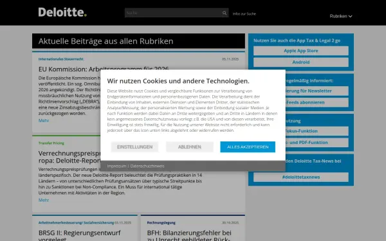Click the Internationales Steuerrecht category label
Screen dimensions: 386x241
61,59
